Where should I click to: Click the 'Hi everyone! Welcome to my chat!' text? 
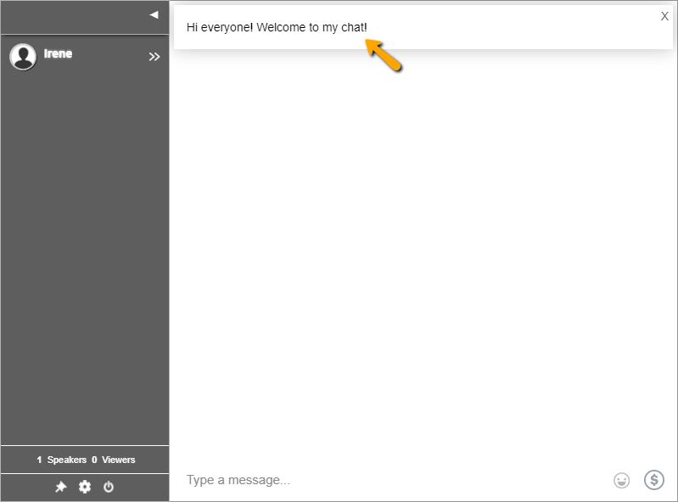point(277,27)
